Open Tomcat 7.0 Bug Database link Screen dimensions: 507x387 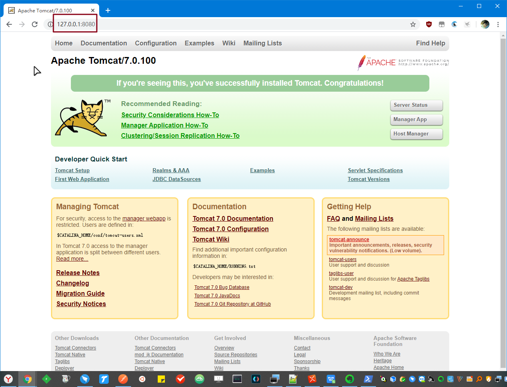point(222,287)
